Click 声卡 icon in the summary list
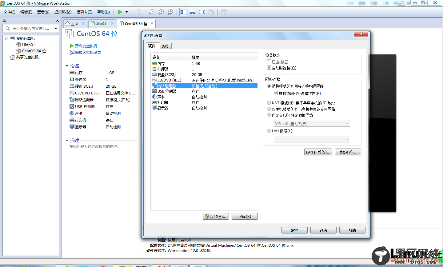443x267 pixels. (x=72, y=114)
